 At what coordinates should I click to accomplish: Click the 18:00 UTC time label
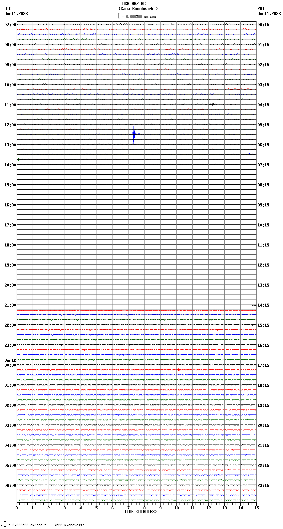(10, 245)
